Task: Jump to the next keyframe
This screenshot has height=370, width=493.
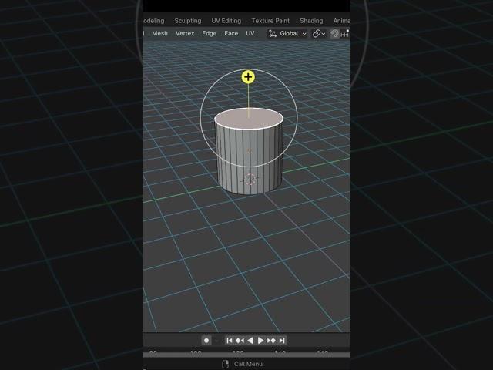Action: pyautogui.click(x=271, y=341)
